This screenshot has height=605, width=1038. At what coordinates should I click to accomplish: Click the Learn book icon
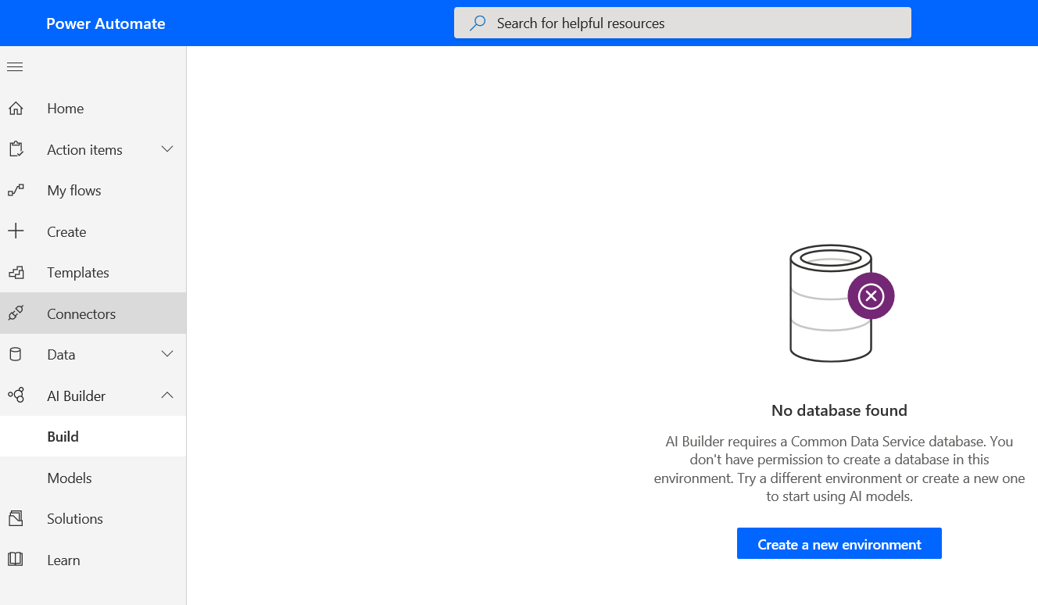click(16, 560)
